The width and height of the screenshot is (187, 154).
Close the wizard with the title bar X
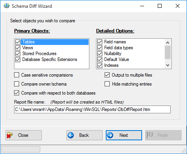pos(178,6)
